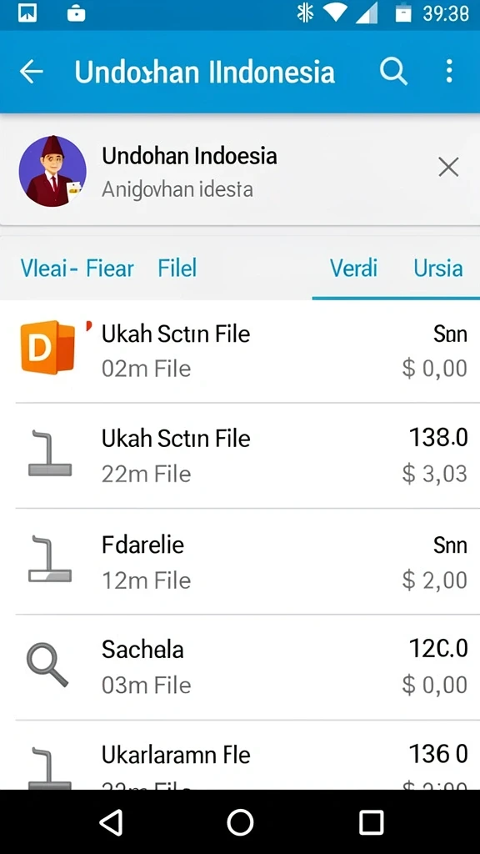The image size is (480, 854).
Task: Tap the Ukarlaramn Fle download icon
Action: pos(49,769)
